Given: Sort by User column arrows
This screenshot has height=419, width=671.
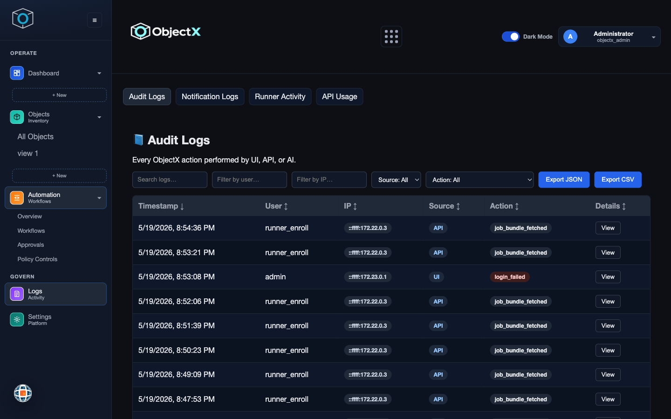Looking at the screenshot, I should point(286,206).
